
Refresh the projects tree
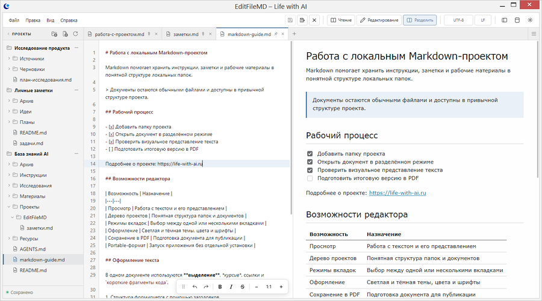(x=75, y=34)
